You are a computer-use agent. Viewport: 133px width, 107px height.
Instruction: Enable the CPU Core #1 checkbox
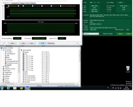point(23,6)
